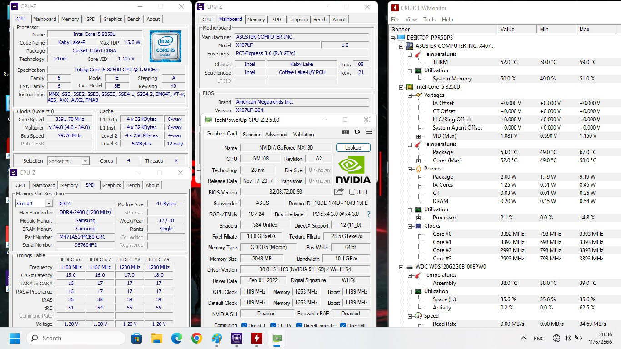Open the GPU-Z hamburger menu
This screenshot has height=349, width=621.
pos(369,132)
